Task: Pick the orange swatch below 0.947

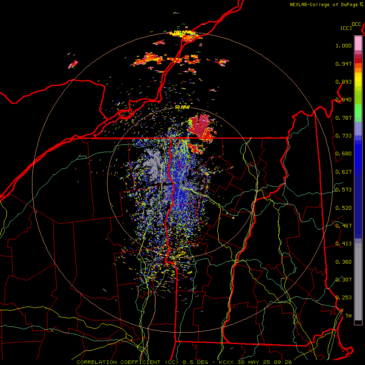Action: [x=358, y=70]
